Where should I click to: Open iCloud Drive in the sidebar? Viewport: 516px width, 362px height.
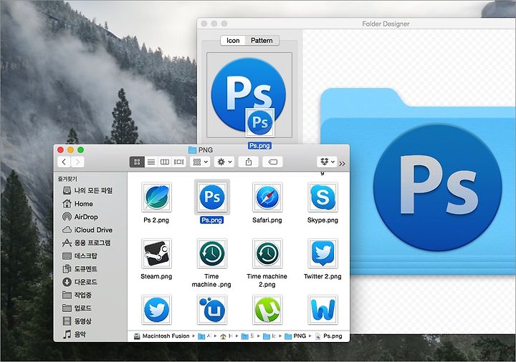pyautogui.click(x=87, y=230)
